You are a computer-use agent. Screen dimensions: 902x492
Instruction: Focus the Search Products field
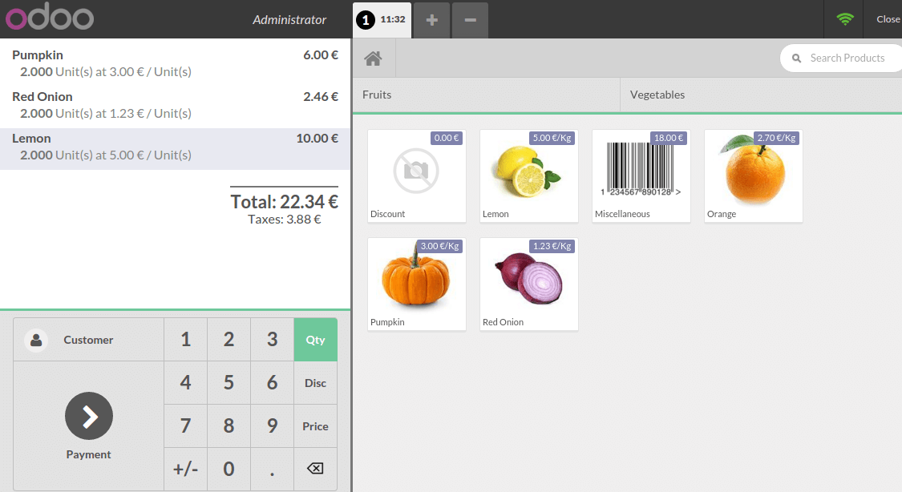(842, 58)
